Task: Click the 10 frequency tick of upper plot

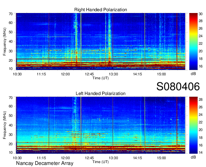Action: [11, 69]
